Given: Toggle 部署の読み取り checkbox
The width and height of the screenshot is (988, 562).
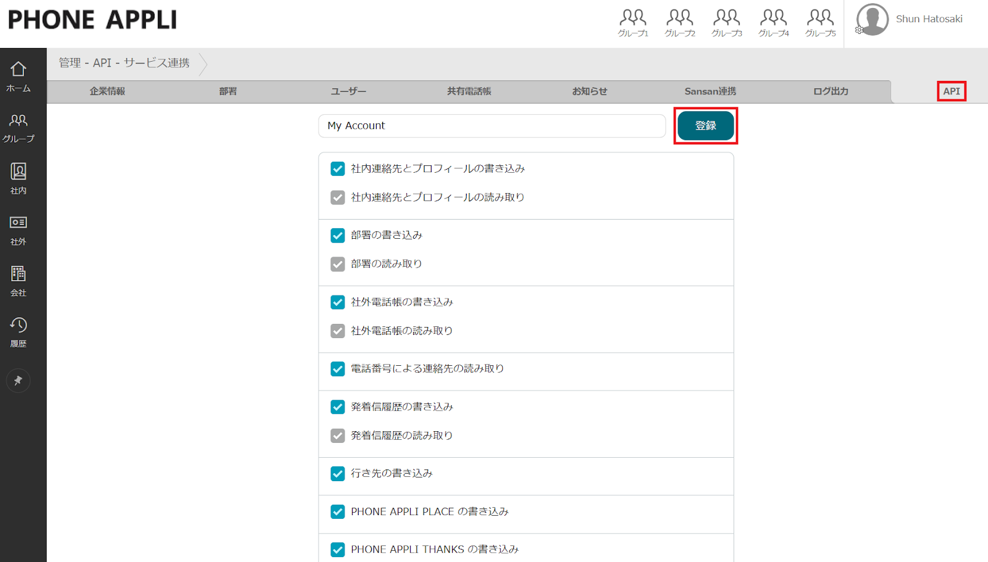Looking at the screenshot, I should pyautogui.click(x=338, y=264).
